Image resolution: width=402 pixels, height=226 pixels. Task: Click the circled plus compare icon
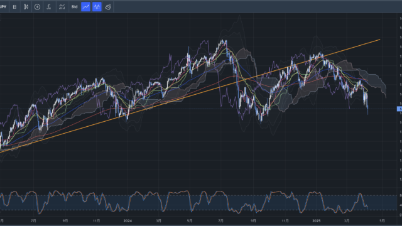tap(37, 7)
